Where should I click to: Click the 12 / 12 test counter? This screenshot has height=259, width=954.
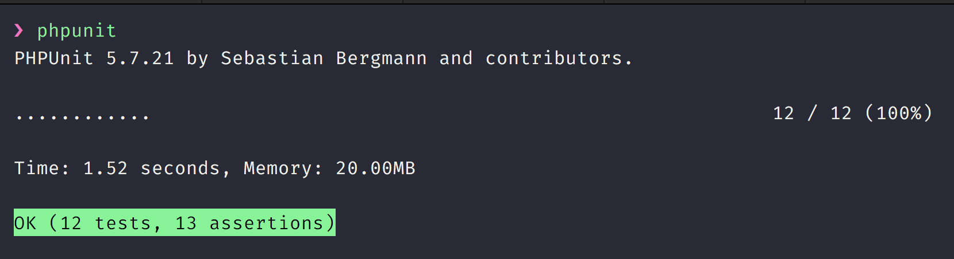point(811,113)
